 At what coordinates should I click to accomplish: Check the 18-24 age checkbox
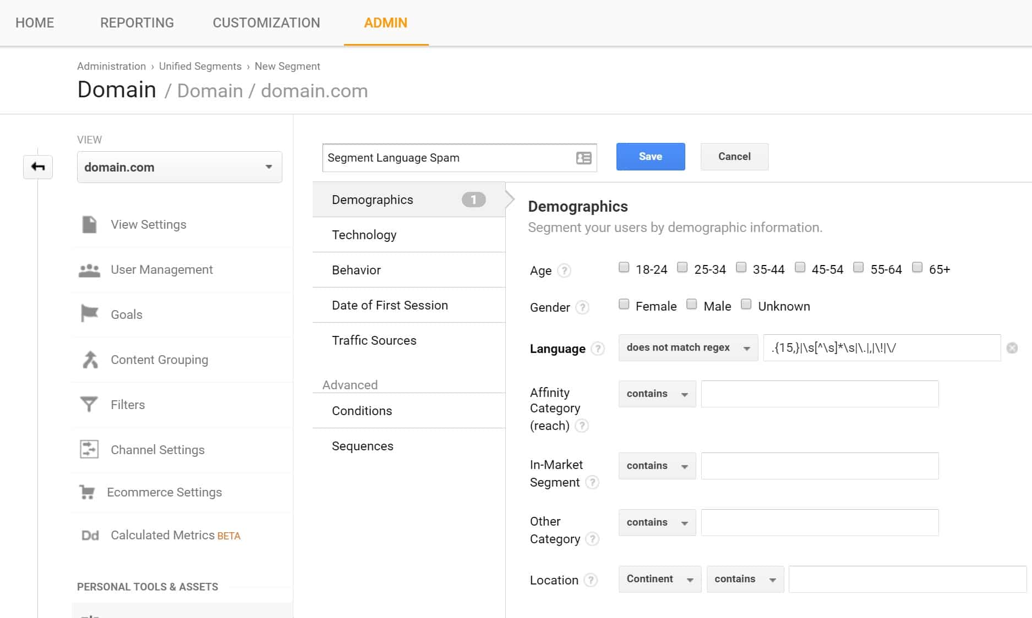coord(624,268)
